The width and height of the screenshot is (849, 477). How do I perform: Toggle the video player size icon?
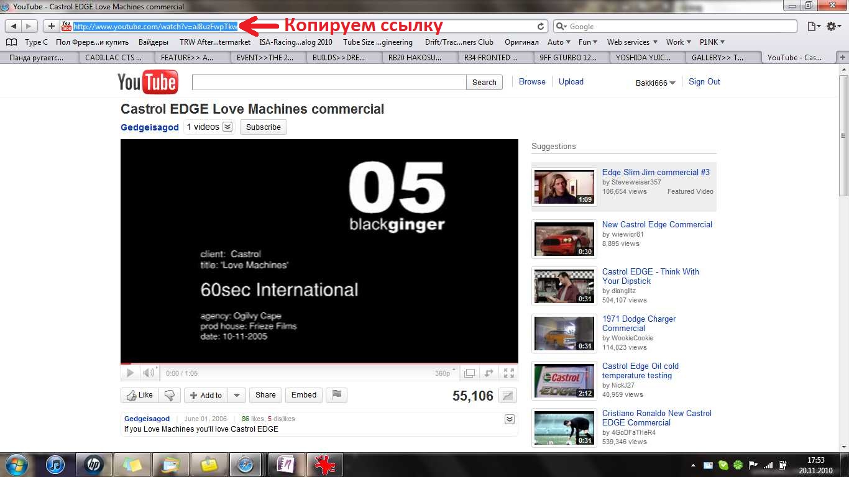pos(470,373)
